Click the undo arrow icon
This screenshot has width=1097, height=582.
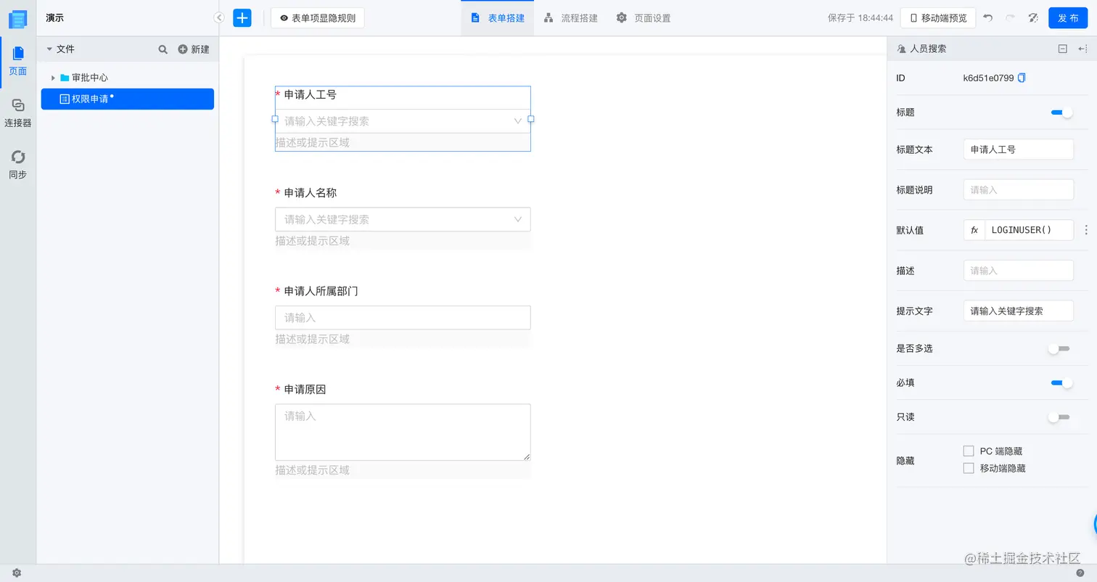988,18
